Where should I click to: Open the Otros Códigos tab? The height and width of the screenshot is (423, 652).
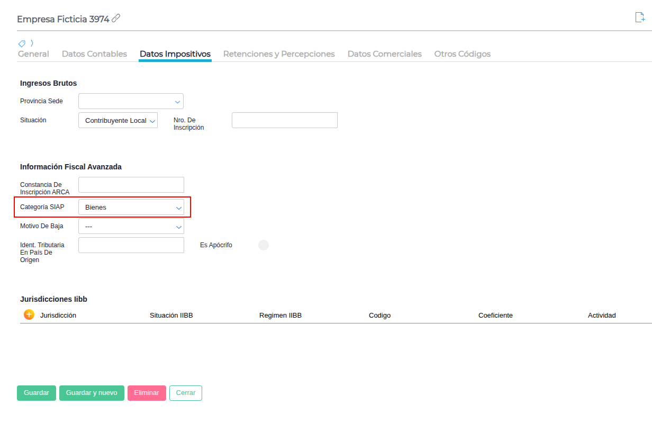(462, 54)
